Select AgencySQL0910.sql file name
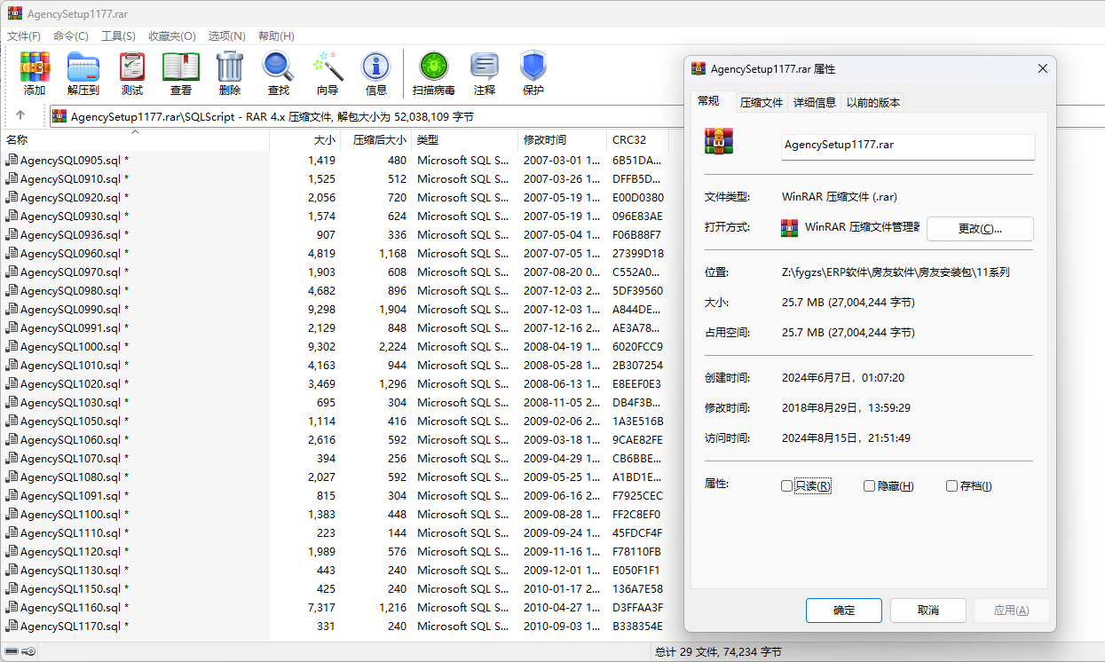 click(75, 179)
